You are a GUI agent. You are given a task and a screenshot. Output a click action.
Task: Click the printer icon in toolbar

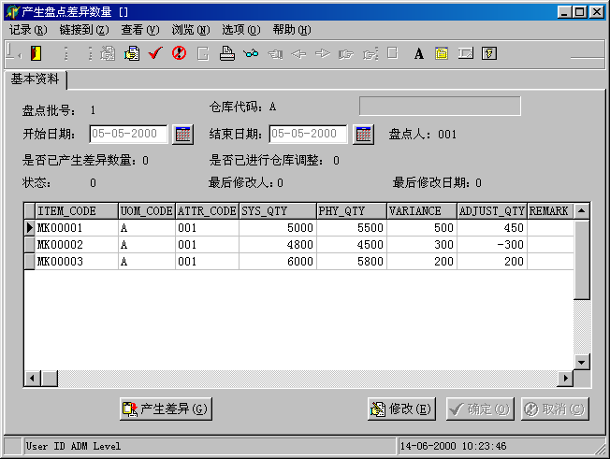tap(226, 53)
